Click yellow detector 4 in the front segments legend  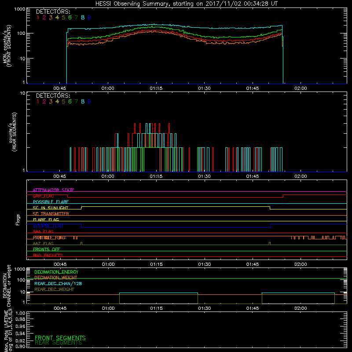pos(57,18)
